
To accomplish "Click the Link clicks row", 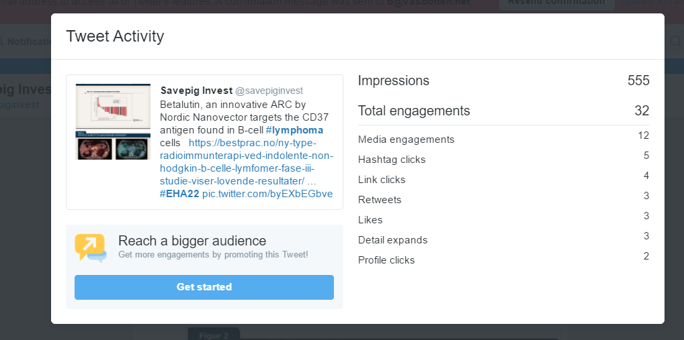I will point(504,178).
